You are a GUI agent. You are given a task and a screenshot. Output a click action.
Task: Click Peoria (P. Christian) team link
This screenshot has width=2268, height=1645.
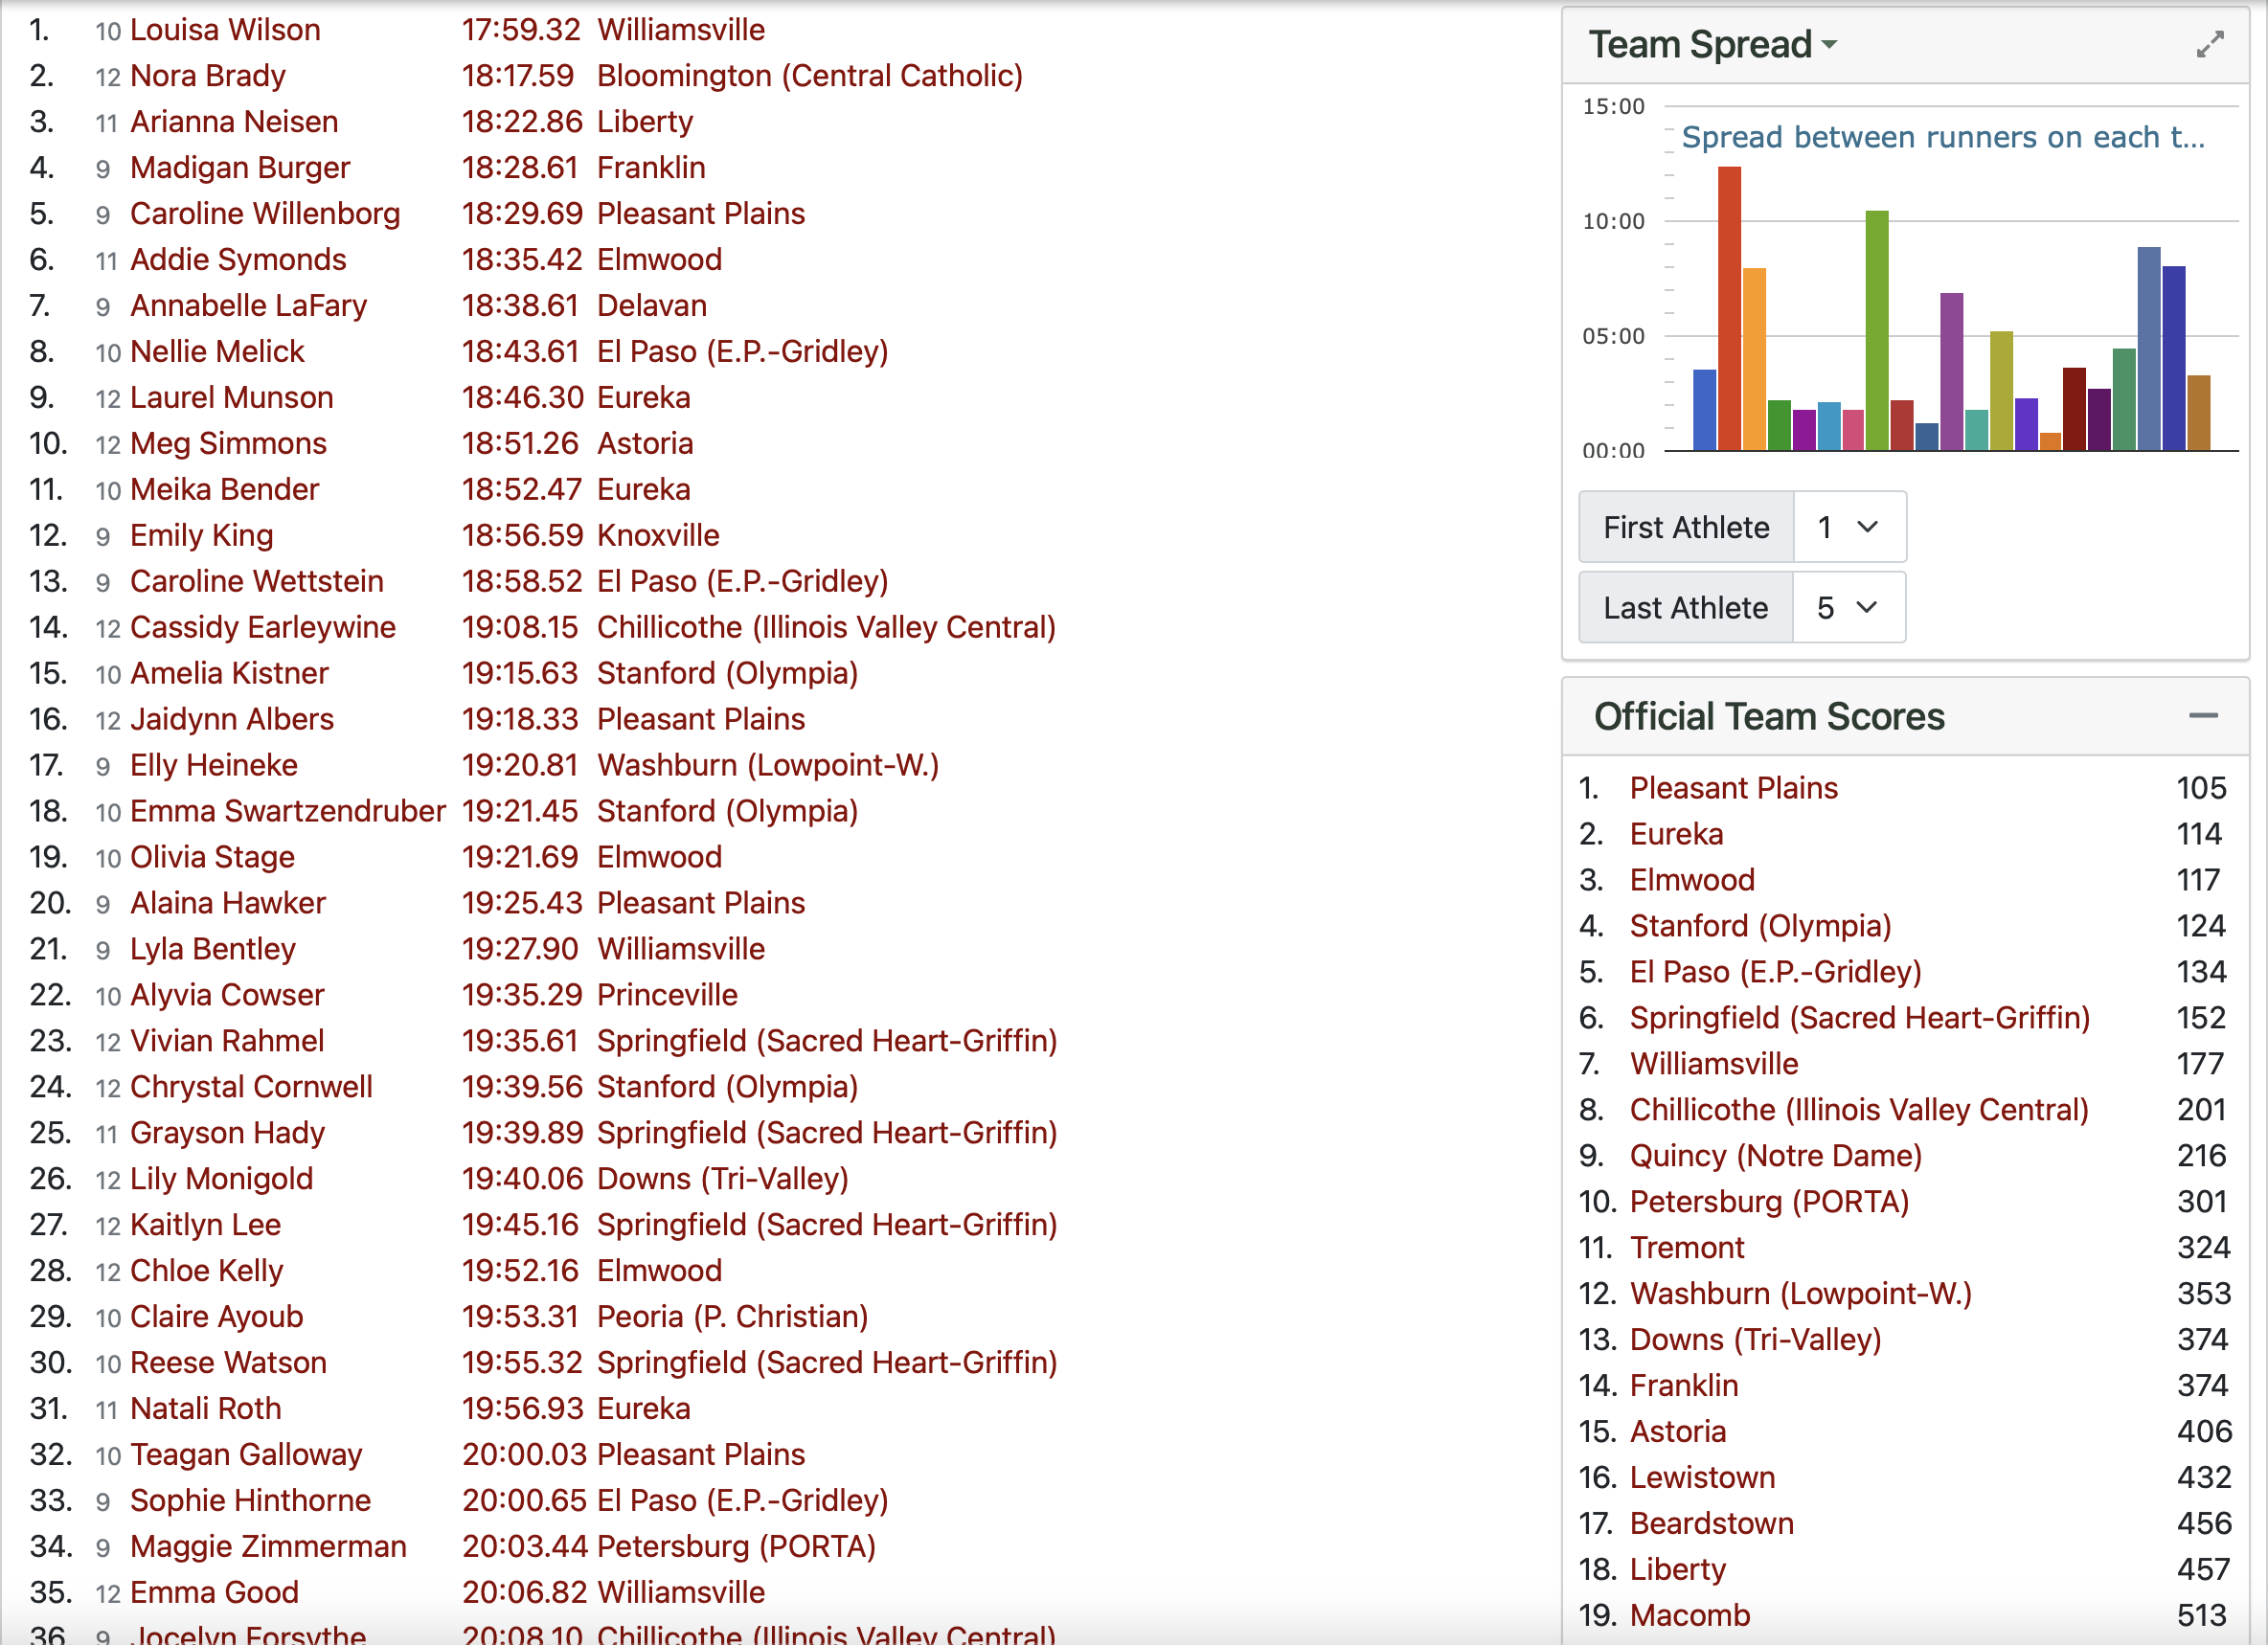tap(732, 1318)
